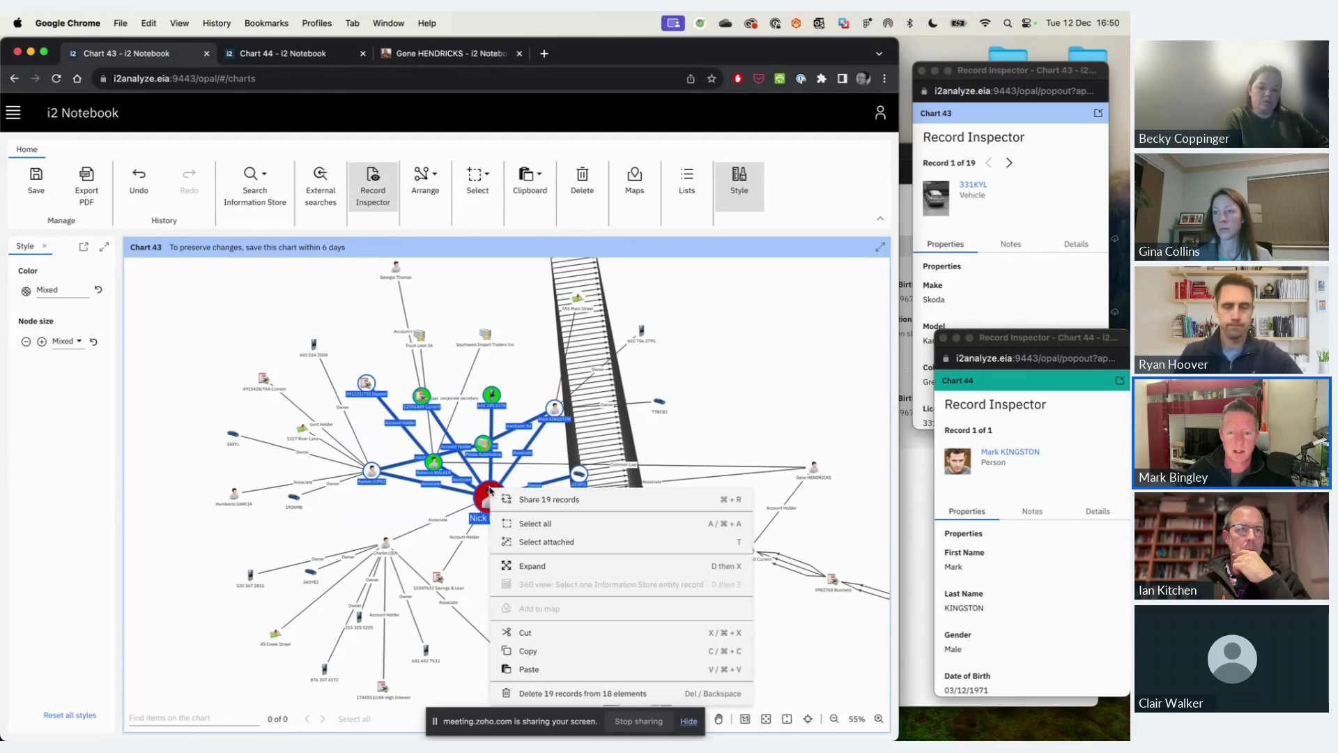This screenshot has width=1338, height=753.
Task: Expand the Style panel to full size
Action: [x=104, y=247]
